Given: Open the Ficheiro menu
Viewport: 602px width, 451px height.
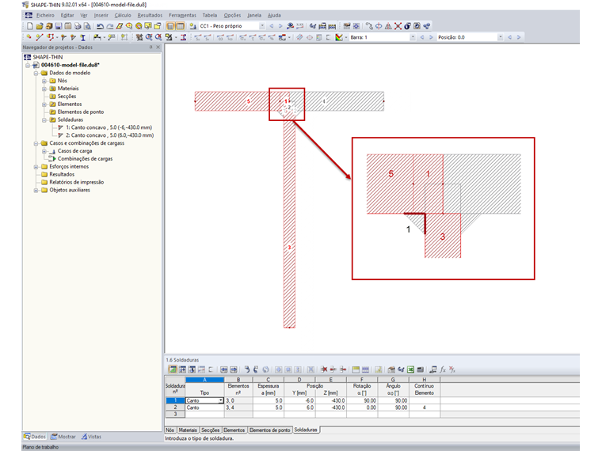Looking at the screenshot, I should 45,15.
